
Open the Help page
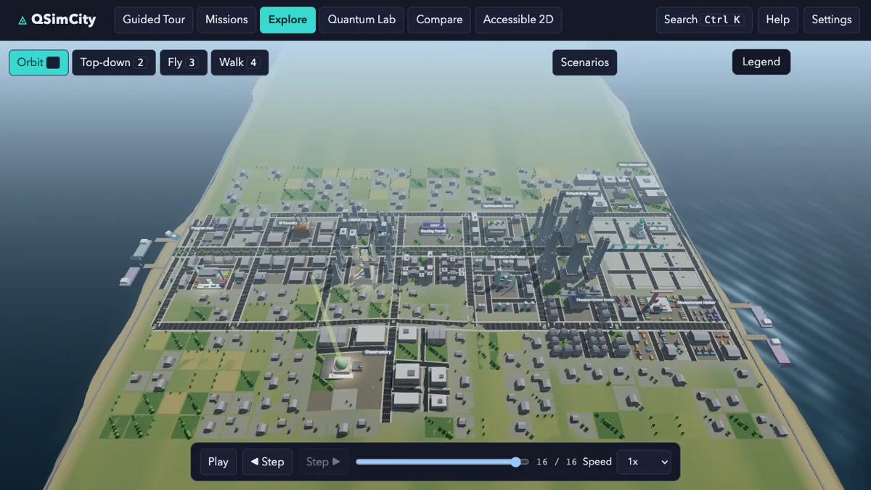click(777, 20)
